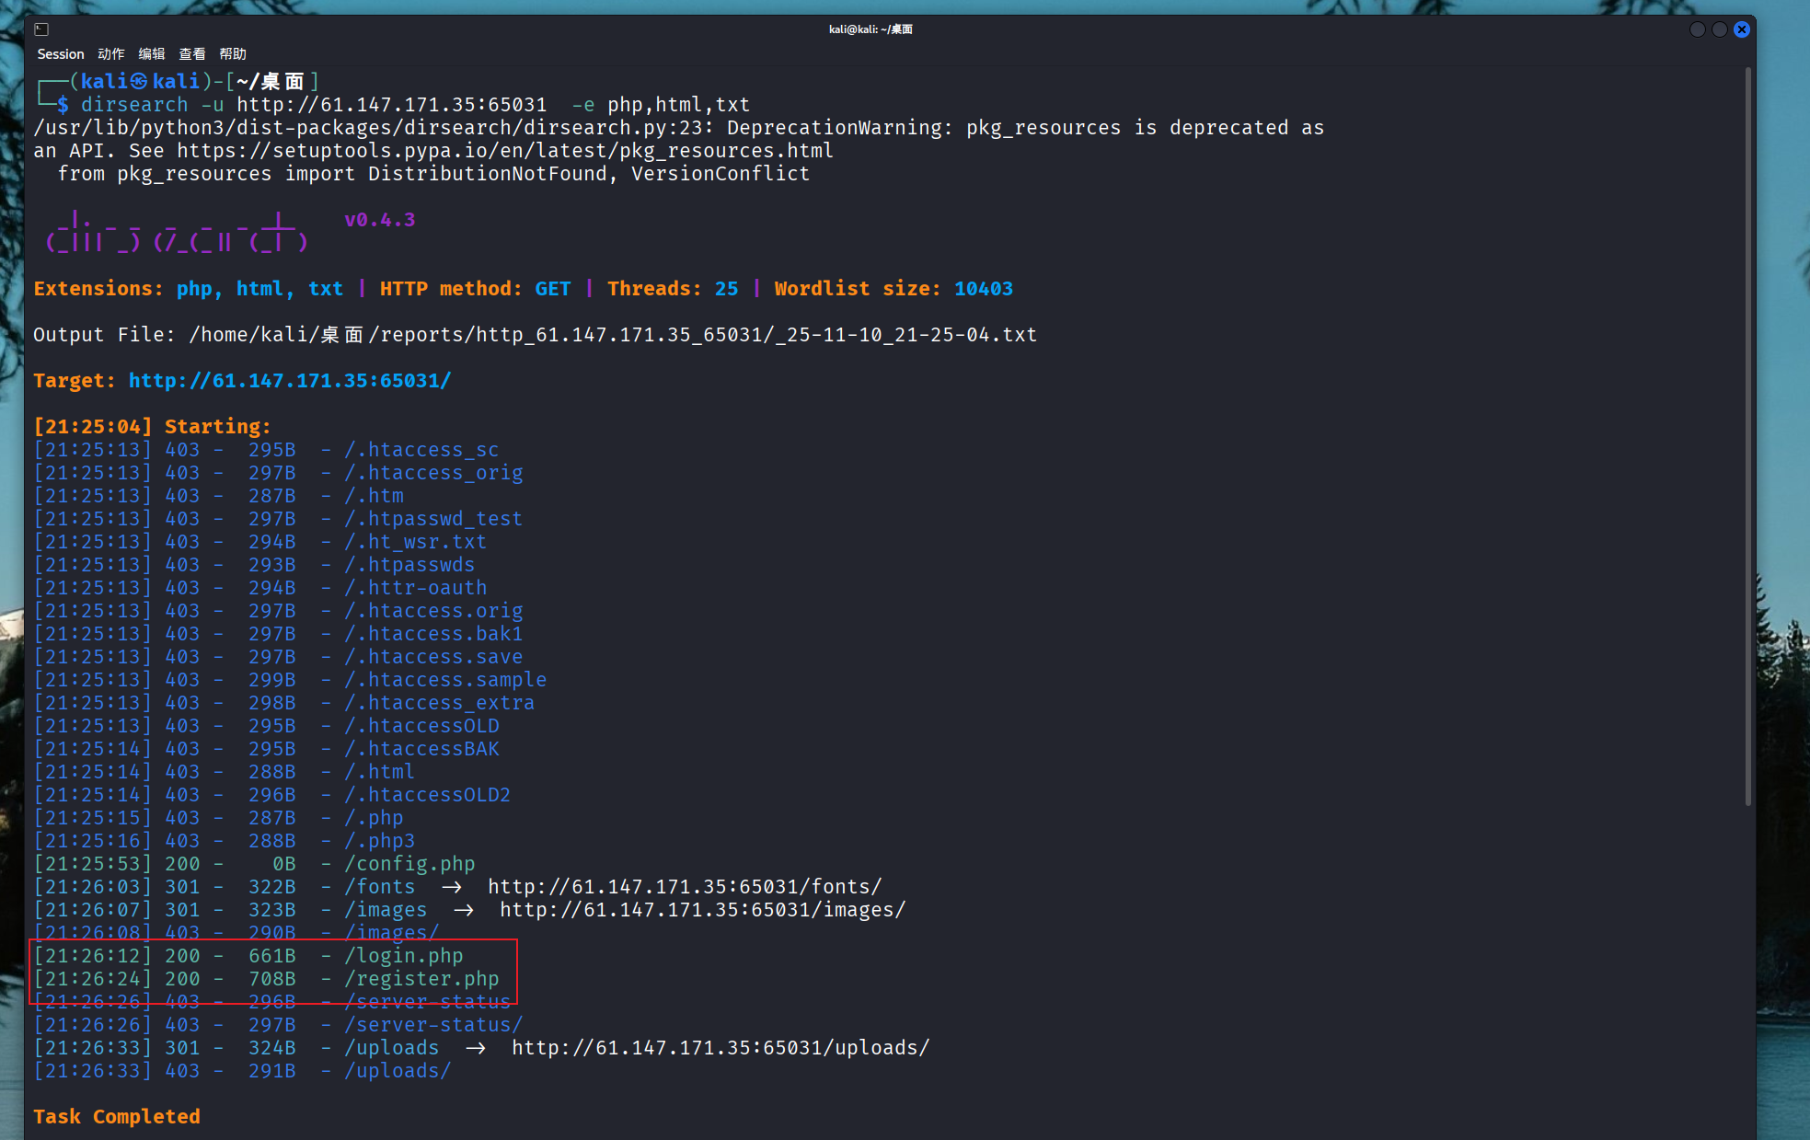
Task: Click the terminal icon in the title bar
Action: [x=41, y=29]
